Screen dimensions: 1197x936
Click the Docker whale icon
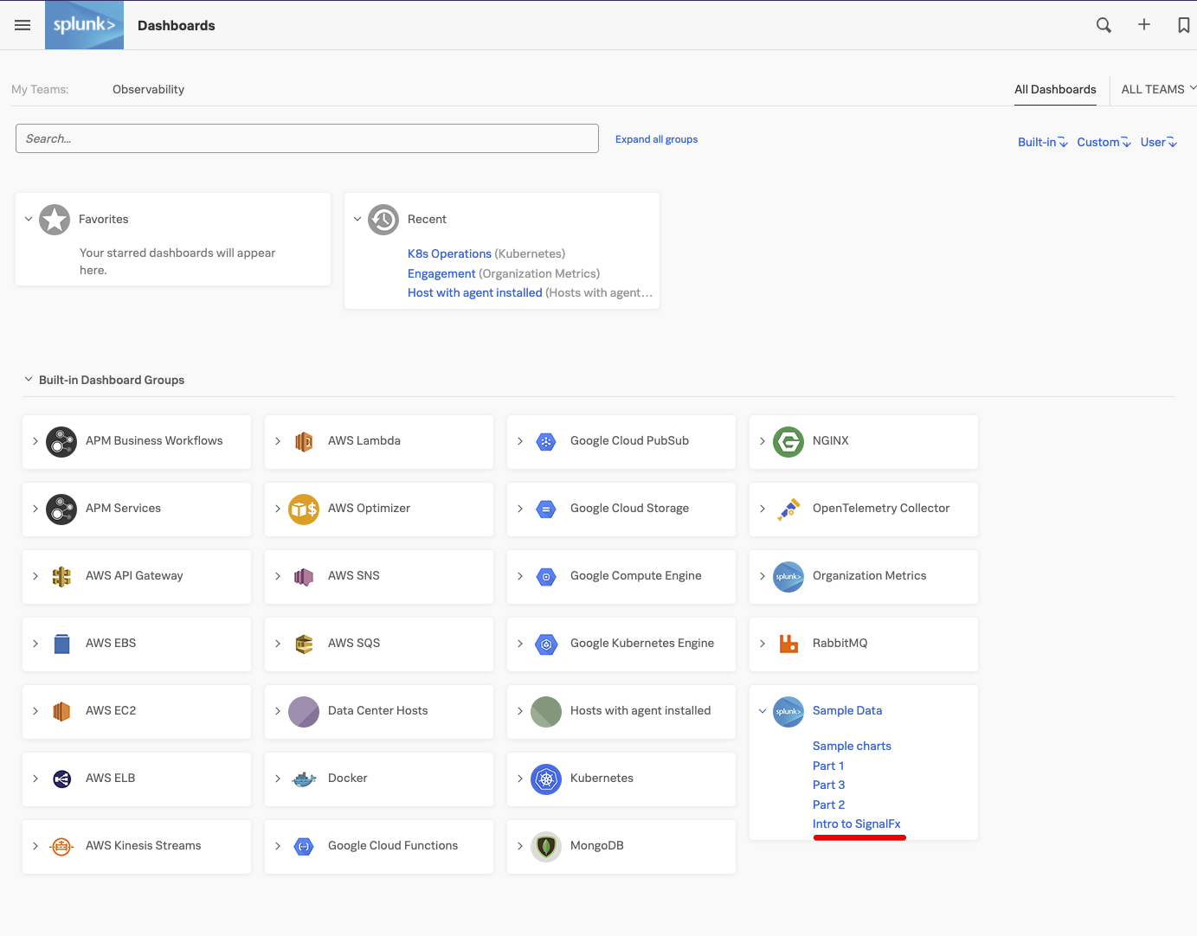click(x=304, y=779)
